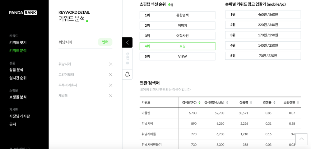
Task: Open 키워드 찾기 menu
Action: pyautogui.click(x=18, y=43)
